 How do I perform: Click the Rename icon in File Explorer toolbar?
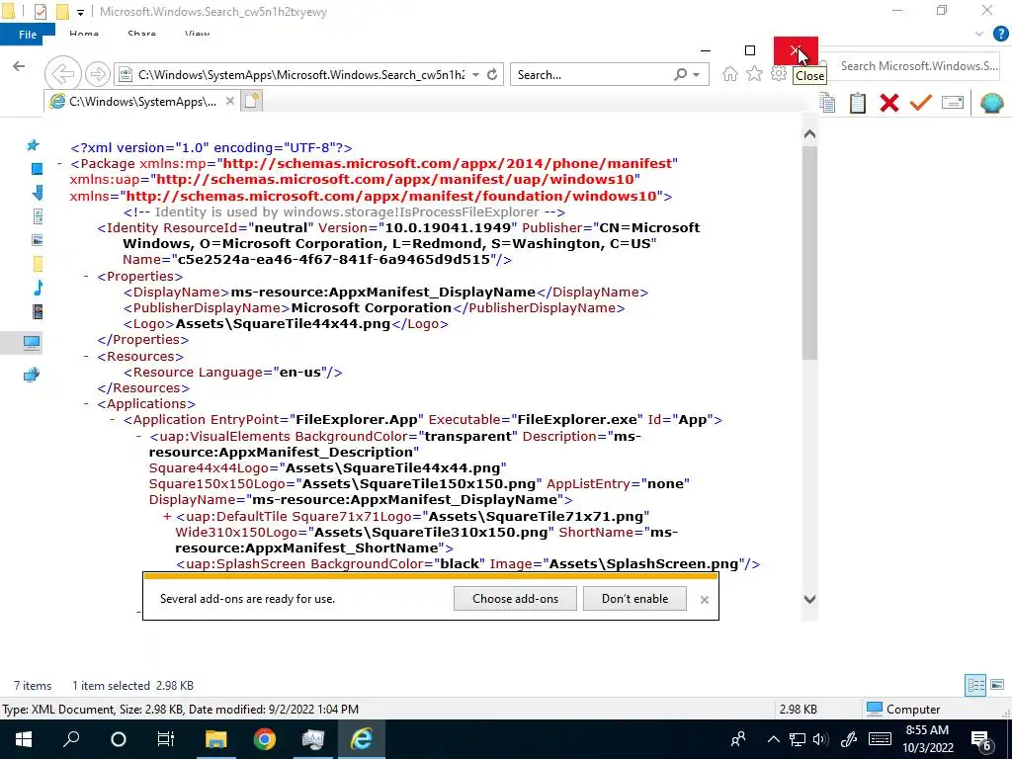pos(953,103)
